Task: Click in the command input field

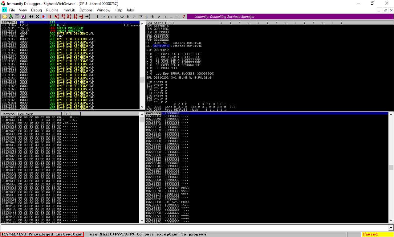Action: pyautogui.click(x=194, y=227)
